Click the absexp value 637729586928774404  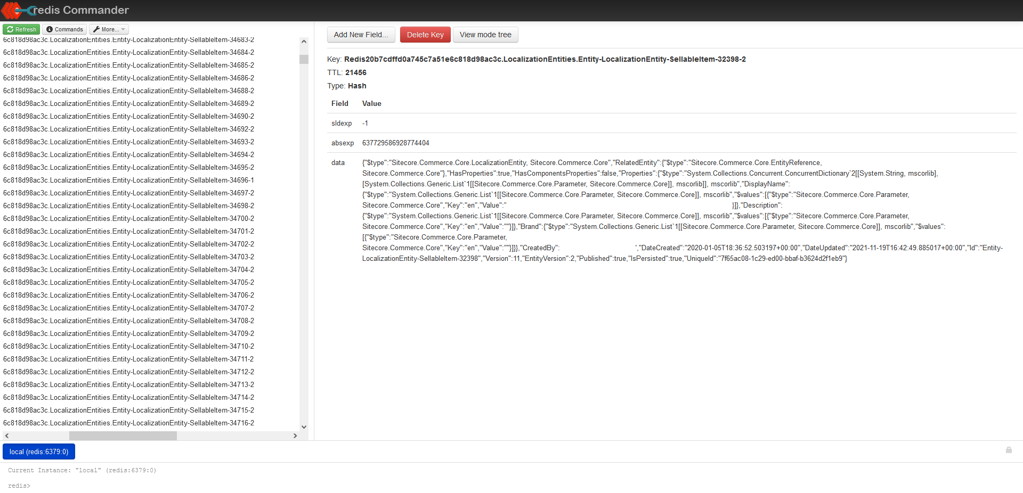pos(396,143)
